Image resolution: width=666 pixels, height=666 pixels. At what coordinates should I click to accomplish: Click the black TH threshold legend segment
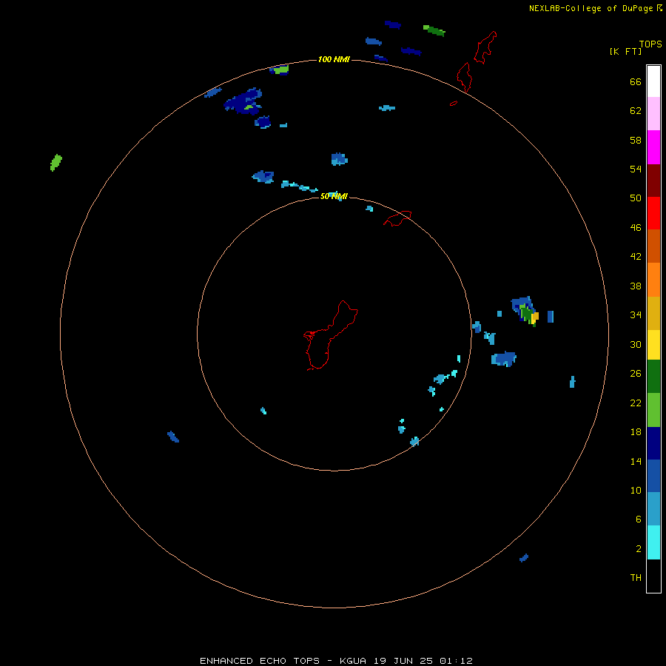click(x=653, y=576)
